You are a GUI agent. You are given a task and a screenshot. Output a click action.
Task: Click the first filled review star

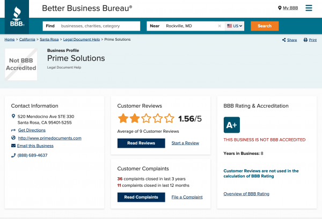123,118
